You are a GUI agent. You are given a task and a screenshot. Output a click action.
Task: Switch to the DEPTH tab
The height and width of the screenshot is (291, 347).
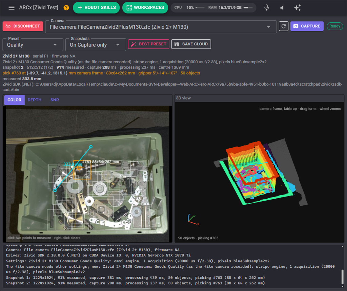35,100
